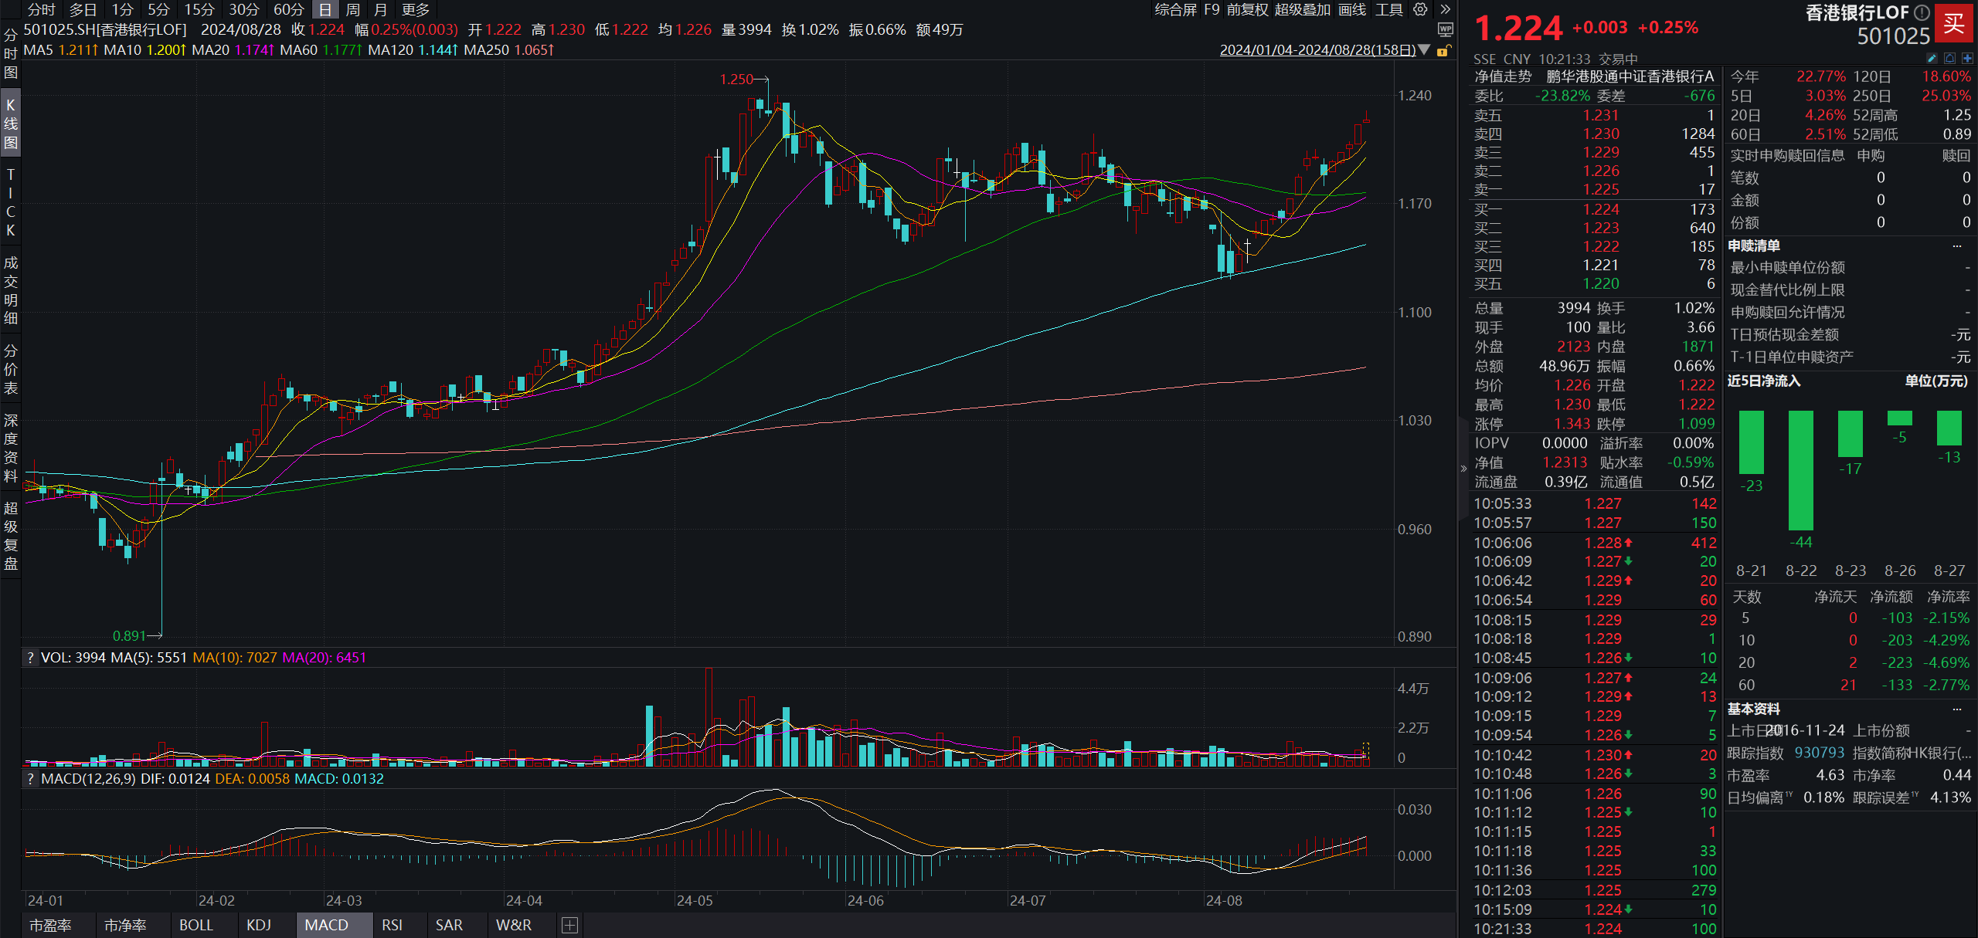Open VOL indicator help question mark
The height and width of the screenshot is (938, 1978).
pyautogui.click(x=30, y=658)
